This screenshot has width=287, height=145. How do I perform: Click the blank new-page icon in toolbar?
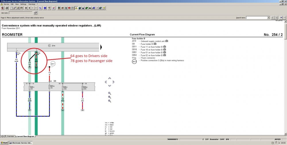[x=11, y=8]
